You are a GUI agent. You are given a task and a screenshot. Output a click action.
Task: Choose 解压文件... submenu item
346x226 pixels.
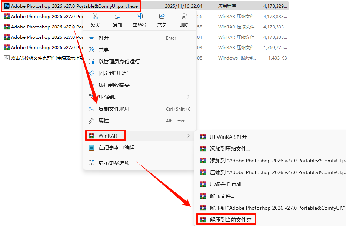click(271, 196)
